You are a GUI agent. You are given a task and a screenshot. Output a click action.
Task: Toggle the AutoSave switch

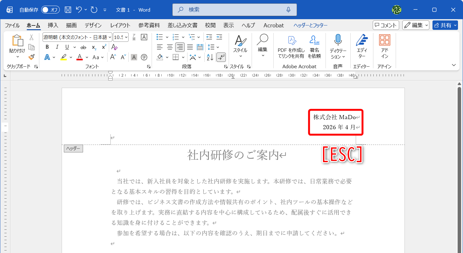(x=50, y=9)
